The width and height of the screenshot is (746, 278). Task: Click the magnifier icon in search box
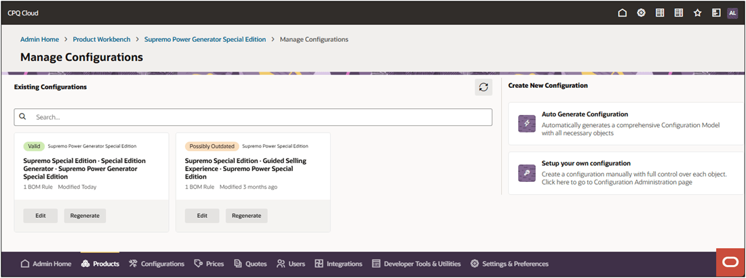tap(22, 116)
